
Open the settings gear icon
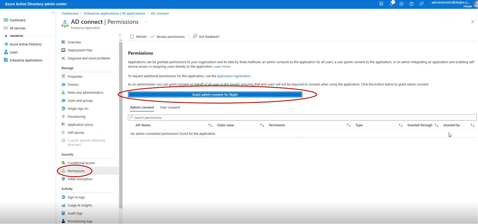point(401,4)
